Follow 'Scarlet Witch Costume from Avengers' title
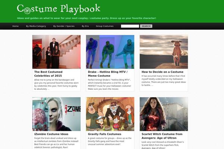This screenshot has width=224, height=149. coord(162,136)
